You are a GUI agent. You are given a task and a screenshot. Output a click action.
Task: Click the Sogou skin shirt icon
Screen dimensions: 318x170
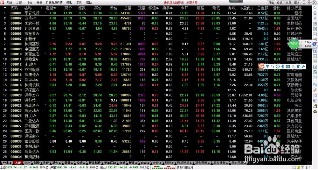(x=299, y=67)
